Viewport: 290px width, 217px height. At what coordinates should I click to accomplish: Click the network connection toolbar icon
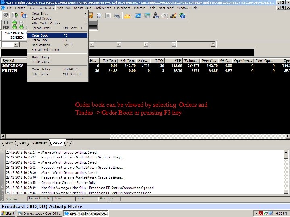(x=174, y=16)
